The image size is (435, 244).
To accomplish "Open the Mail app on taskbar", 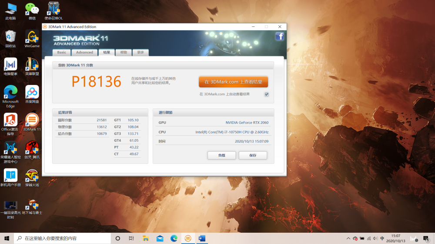I will click(x=160, y=238).
